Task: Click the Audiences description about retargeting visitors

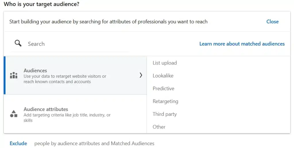Action: click(x=65, y=79)
